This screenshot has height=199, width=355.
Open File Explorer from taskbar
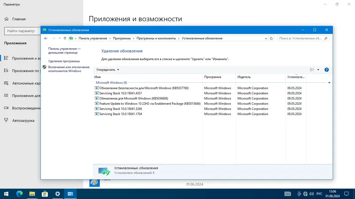32,194
